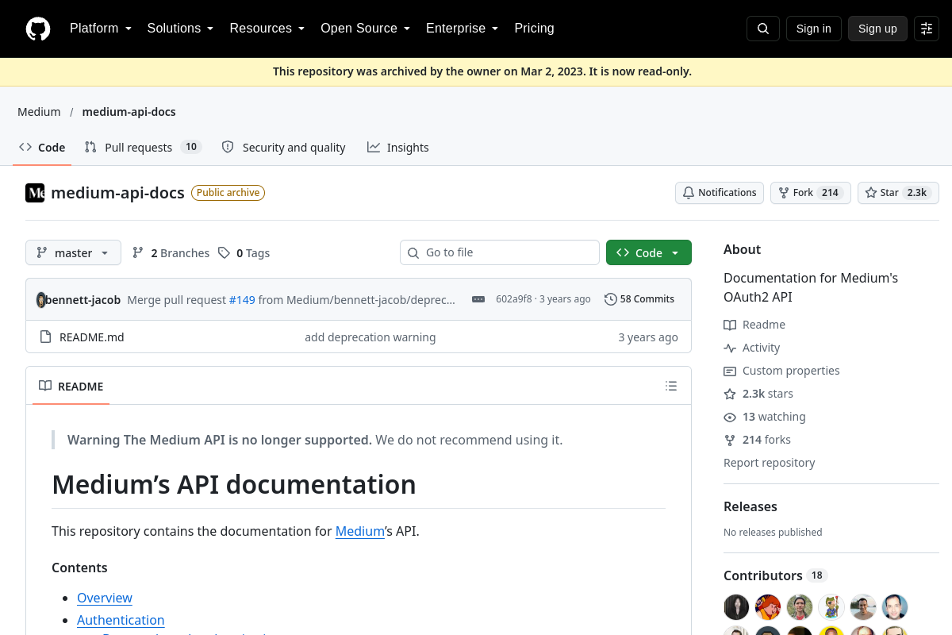Click the Report repository link
The height and width of the screenshot is (635, 952).
click(770, 463)
